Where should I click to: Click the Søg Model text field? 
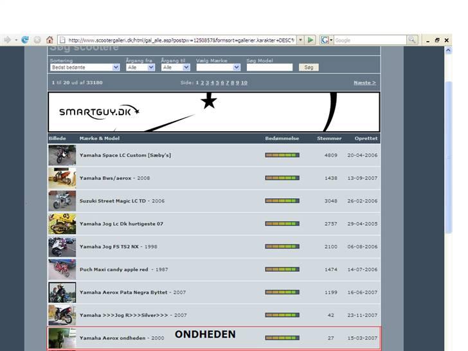[x=269, y=67]
